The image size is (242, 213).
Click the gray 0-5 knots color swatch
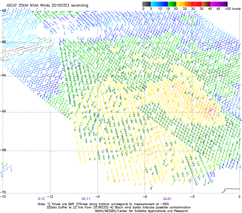tap(147, 4)
